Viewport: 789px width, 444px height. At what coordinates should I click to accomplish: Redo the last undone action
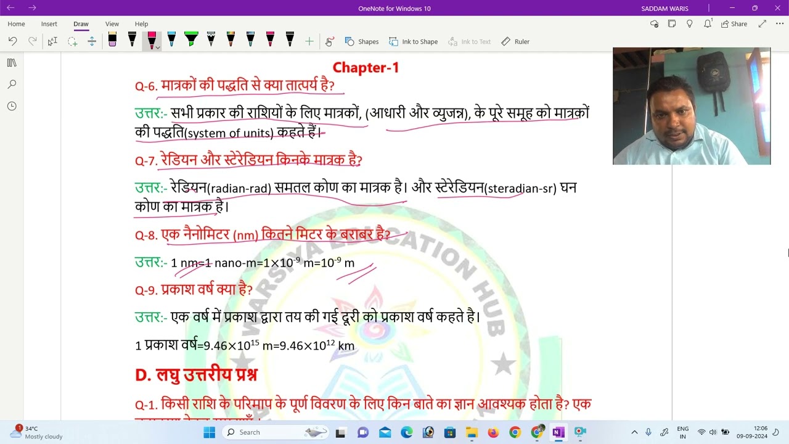click(x=33, y=41)
